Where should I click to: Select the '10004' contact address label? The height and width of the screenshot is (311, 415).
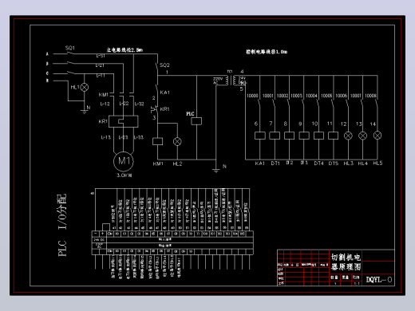pyautogui.click(x=311, y=96)
